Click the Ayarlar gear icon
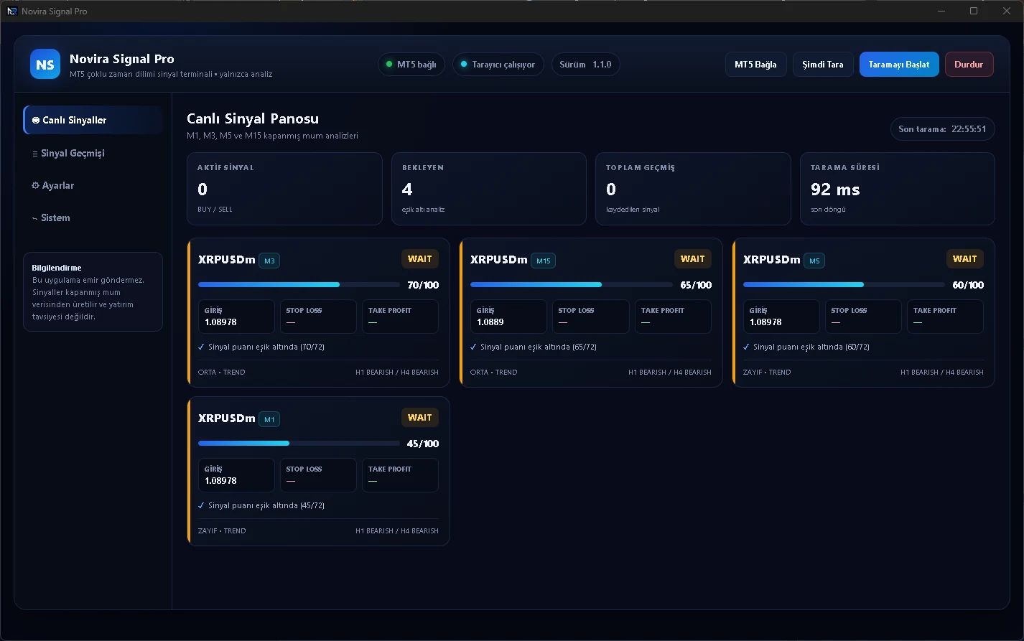The image size is (1024, 641). (x=36, y=186)
